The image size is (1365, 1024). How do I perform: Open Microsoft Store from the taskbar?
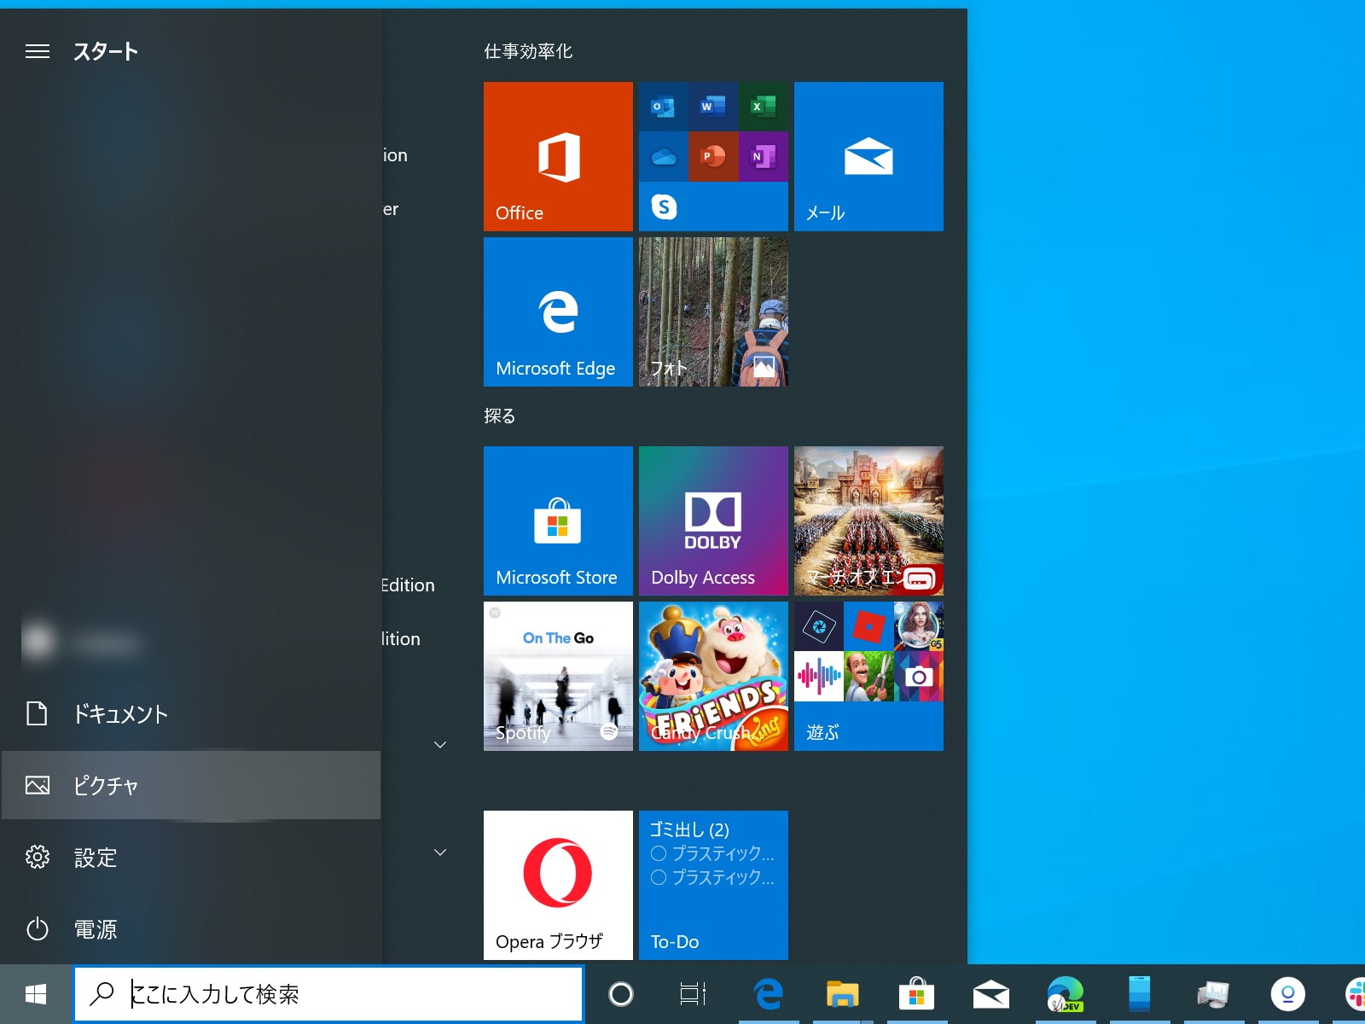916,994
